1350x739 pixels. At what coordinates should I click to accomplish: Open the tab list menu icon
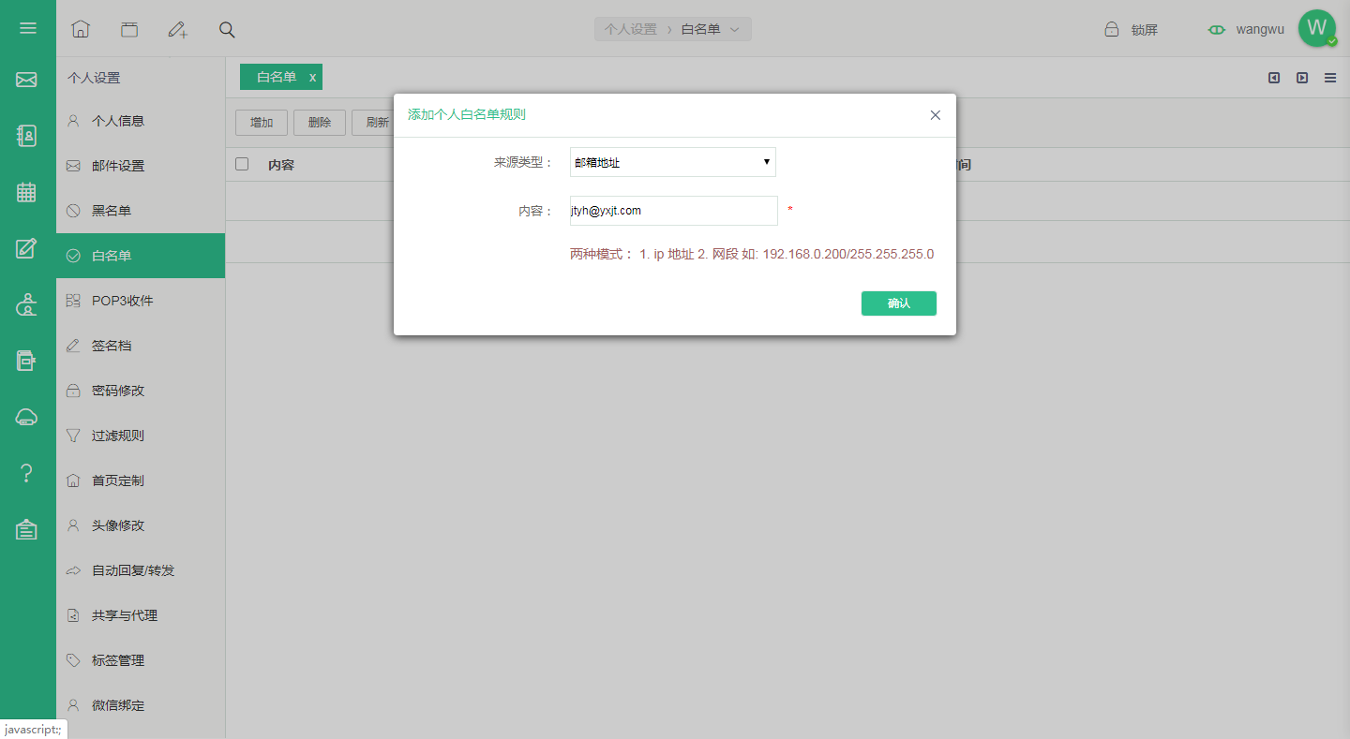click(1330, 78)
